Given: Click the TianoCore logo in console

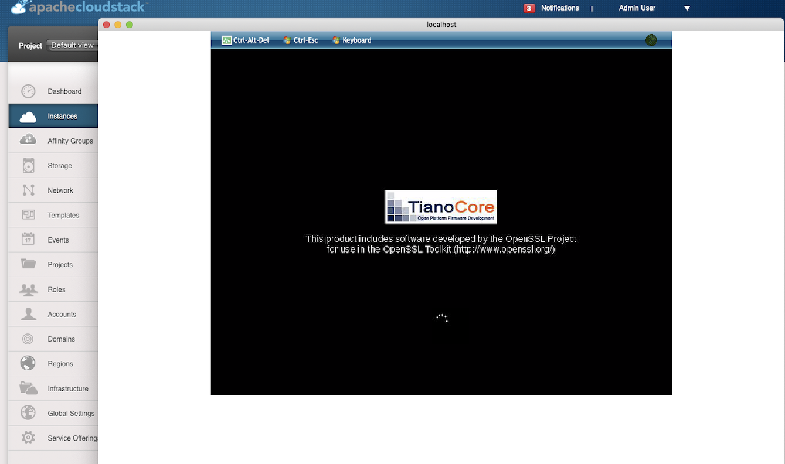Looking at the screenshot, I should pyautogui.click(x=441, y=206).
